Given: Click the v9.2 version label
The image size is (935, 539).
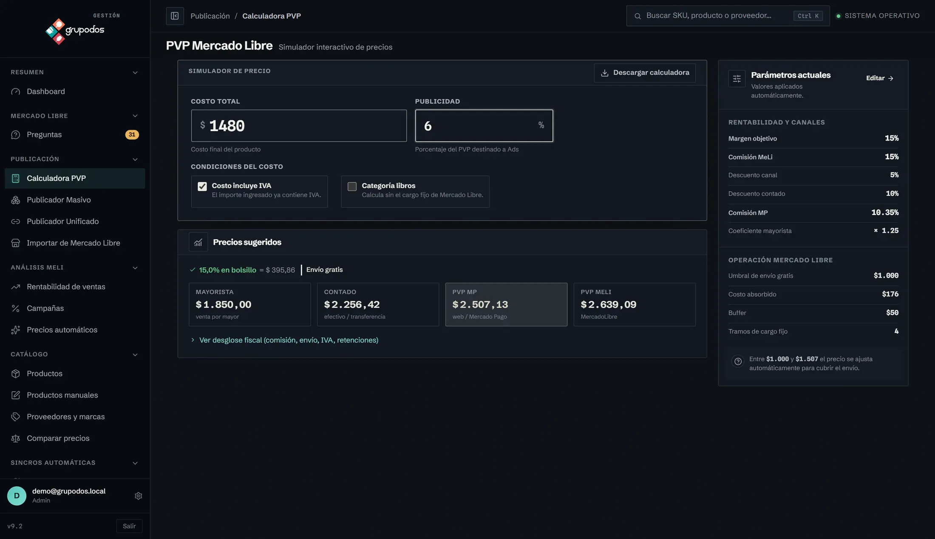Looking at the screenshot, I should [x=15, y=526].
